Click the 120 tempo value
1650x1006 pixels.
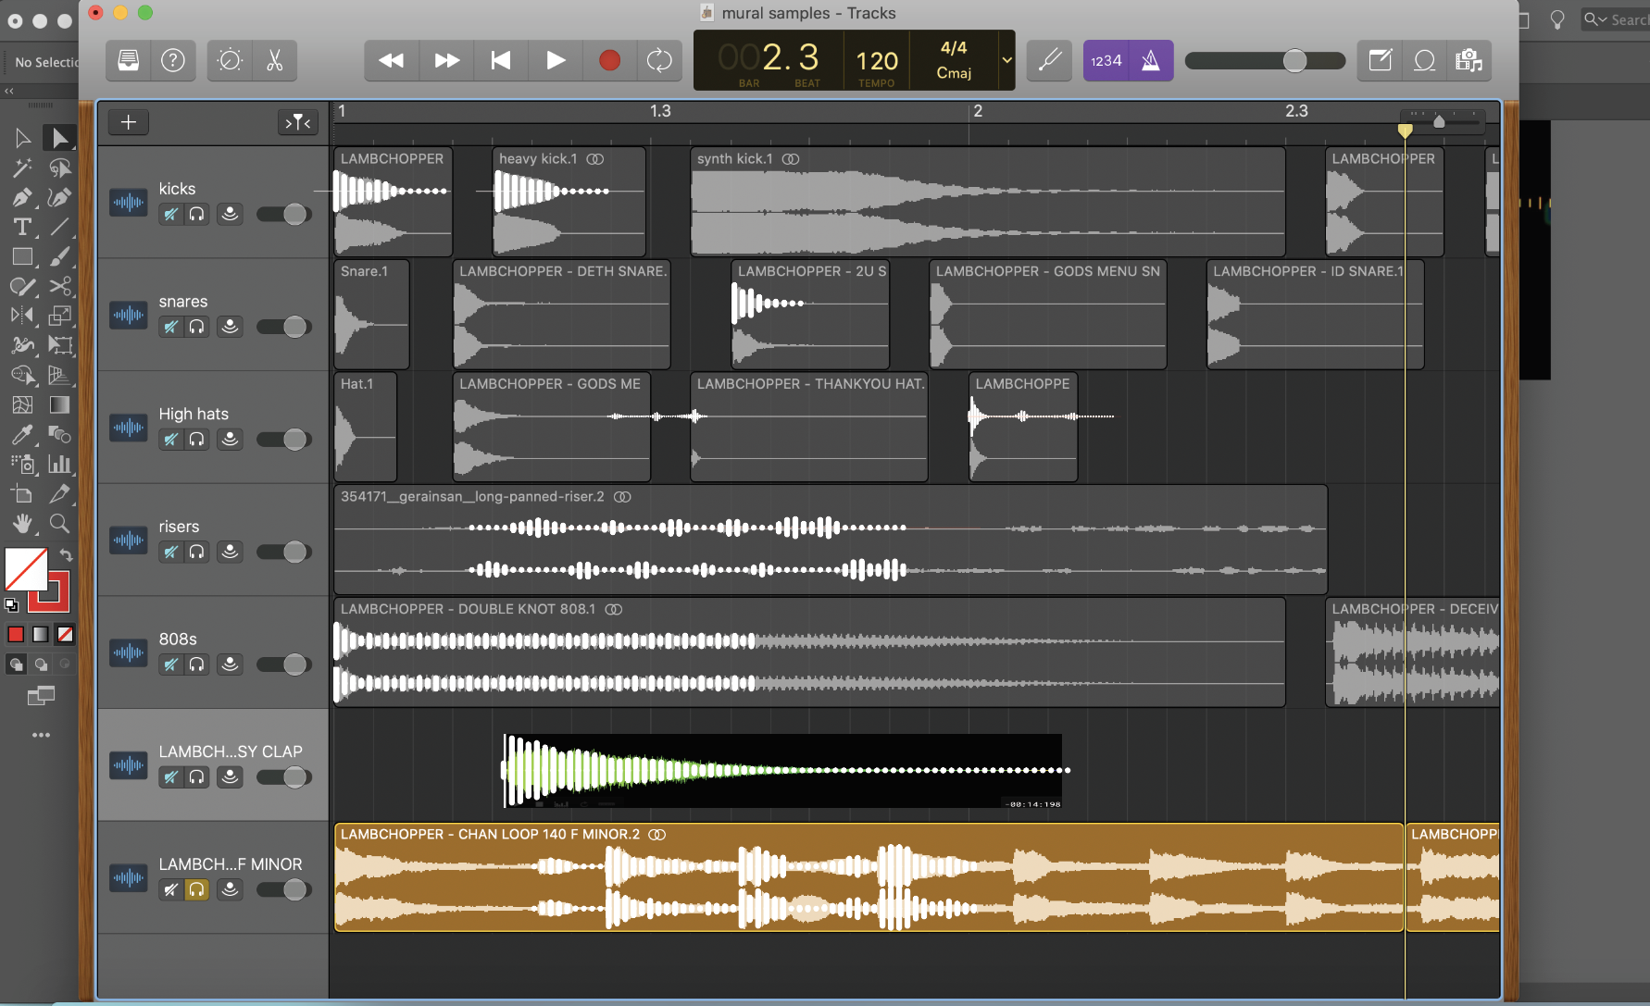tap(877, 61)
